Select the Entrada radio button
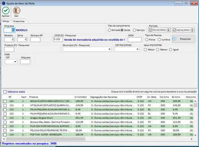Viewport: 199px width, 147px height. (x=109, y=30)
